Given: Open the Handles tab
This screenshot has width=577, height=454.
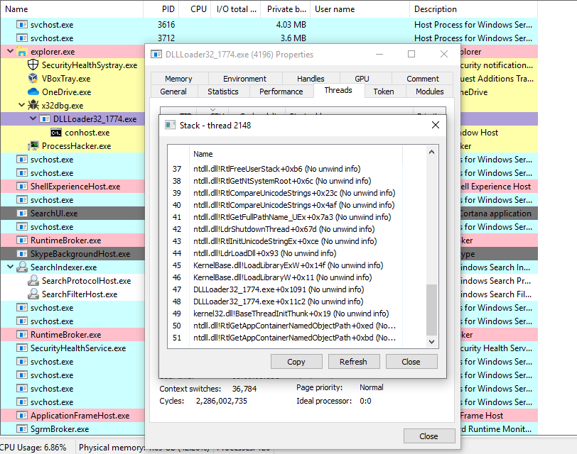Looking at the screenshot, I should click(311, 79).
